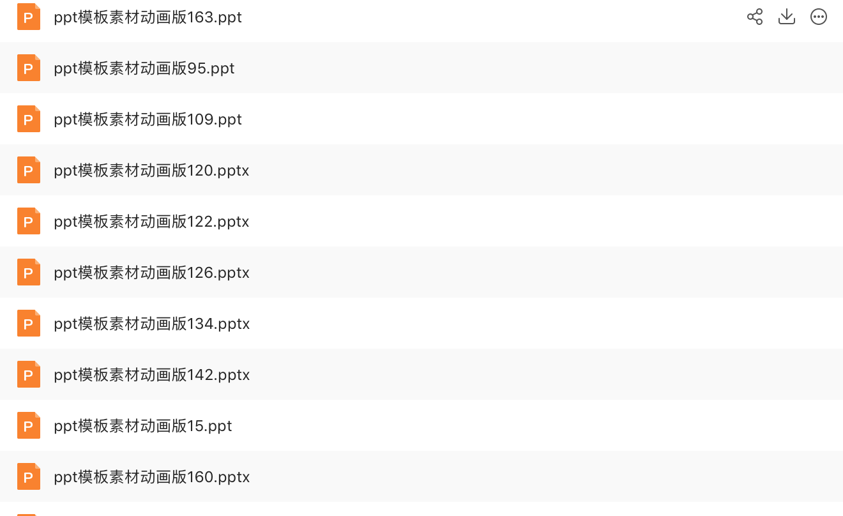
Task: Click the file icon for 动画版15.ppt
Action: point(29,425)
